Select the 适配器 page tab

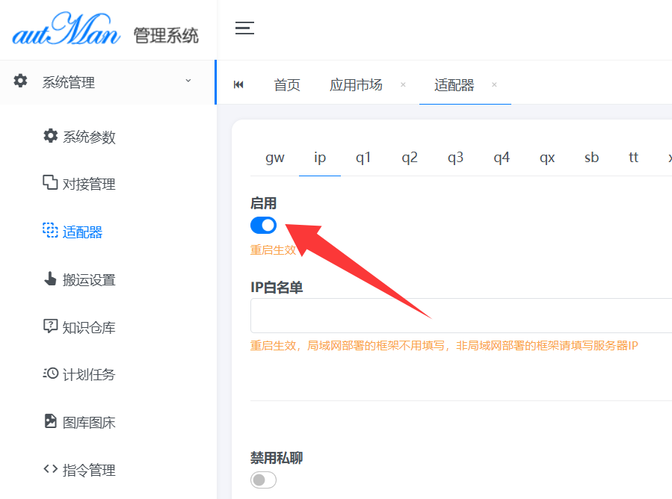click(454, 85)
